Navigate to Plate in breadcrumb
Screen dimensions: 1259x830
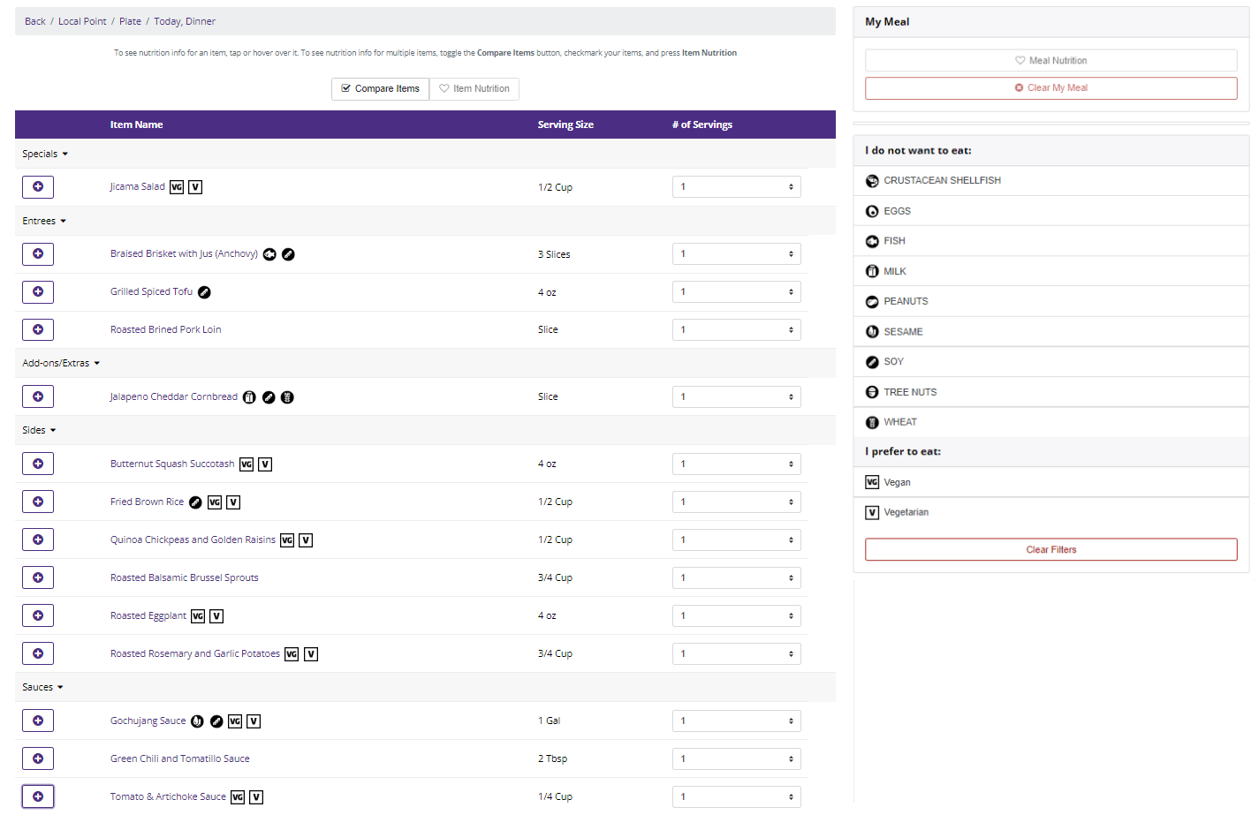(130, 22)
